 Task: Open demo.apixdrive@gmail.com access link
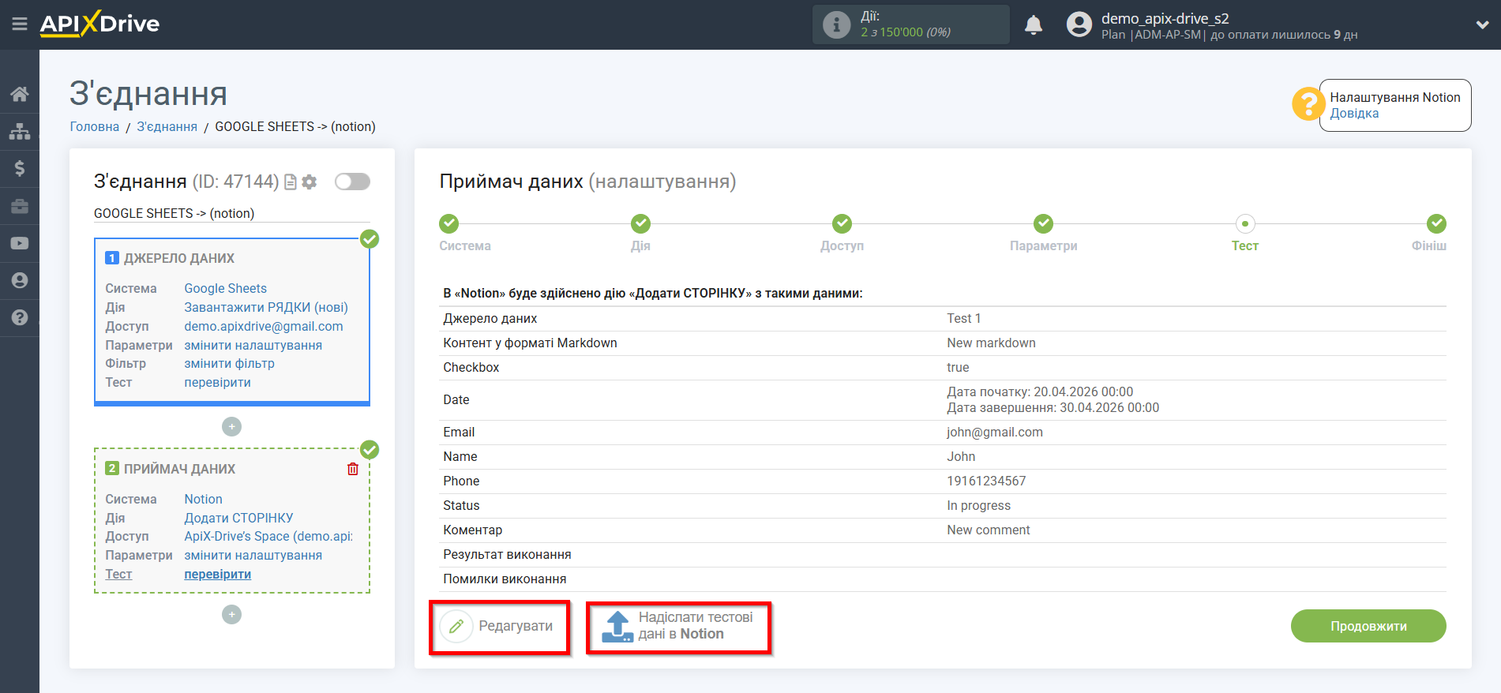tap(264, 327)
